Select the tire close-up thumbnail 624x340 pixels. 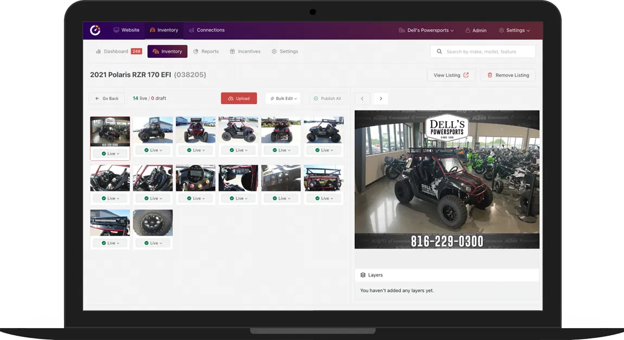pyautogui.click(x=153, y=223)
